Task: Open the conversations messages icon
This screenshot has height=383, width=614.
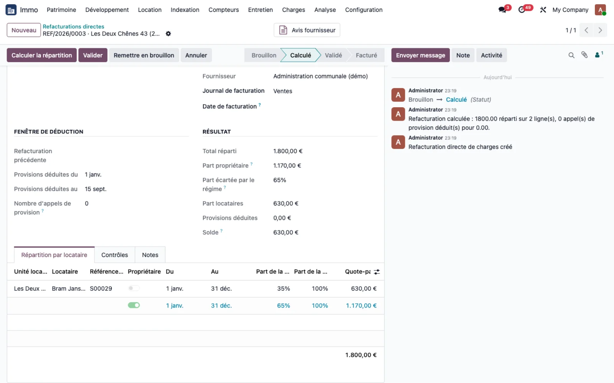Action: [502, 10]
